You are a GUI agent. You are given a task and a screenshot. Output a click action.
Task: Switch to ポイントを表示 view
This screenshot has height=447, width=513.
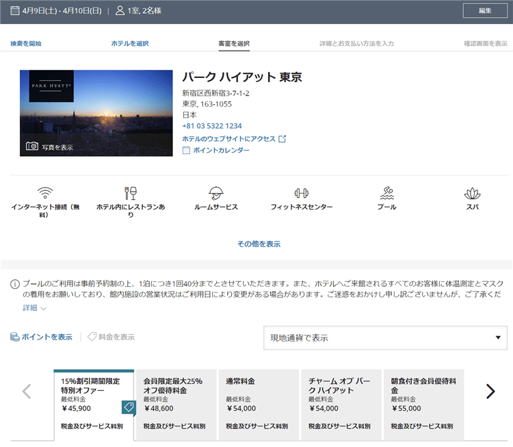pos(41,337)
